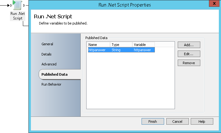Close the Run .Net Script Properties window
221x133 pixels.
click(x=214, y=3)
